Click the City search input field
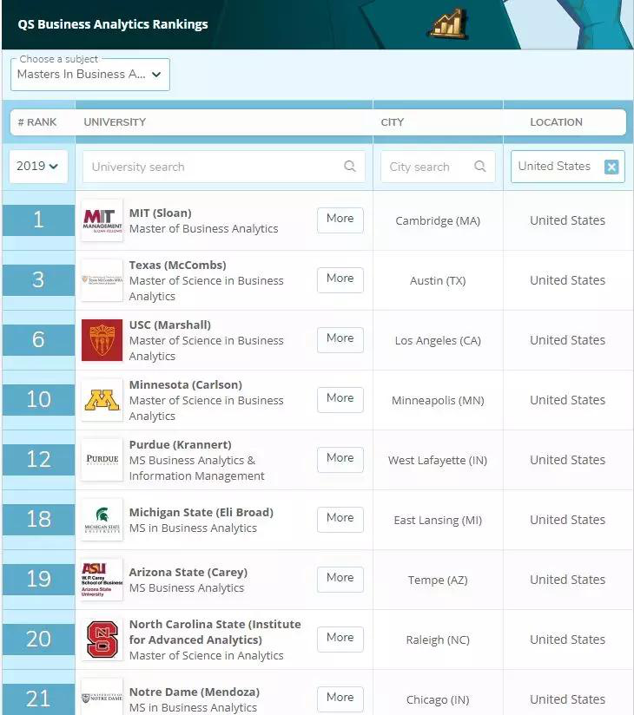The width and height of the screenshot is (634, 715). pyautogui.click(x=438, y=167)
